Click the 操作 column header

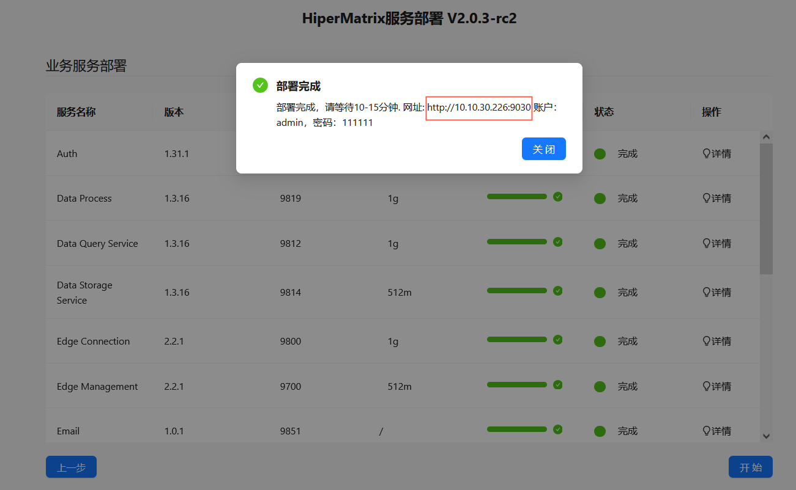[712, 112]
